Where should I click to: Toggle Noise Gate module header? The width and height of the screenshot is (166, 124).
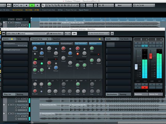coord(38,44)
